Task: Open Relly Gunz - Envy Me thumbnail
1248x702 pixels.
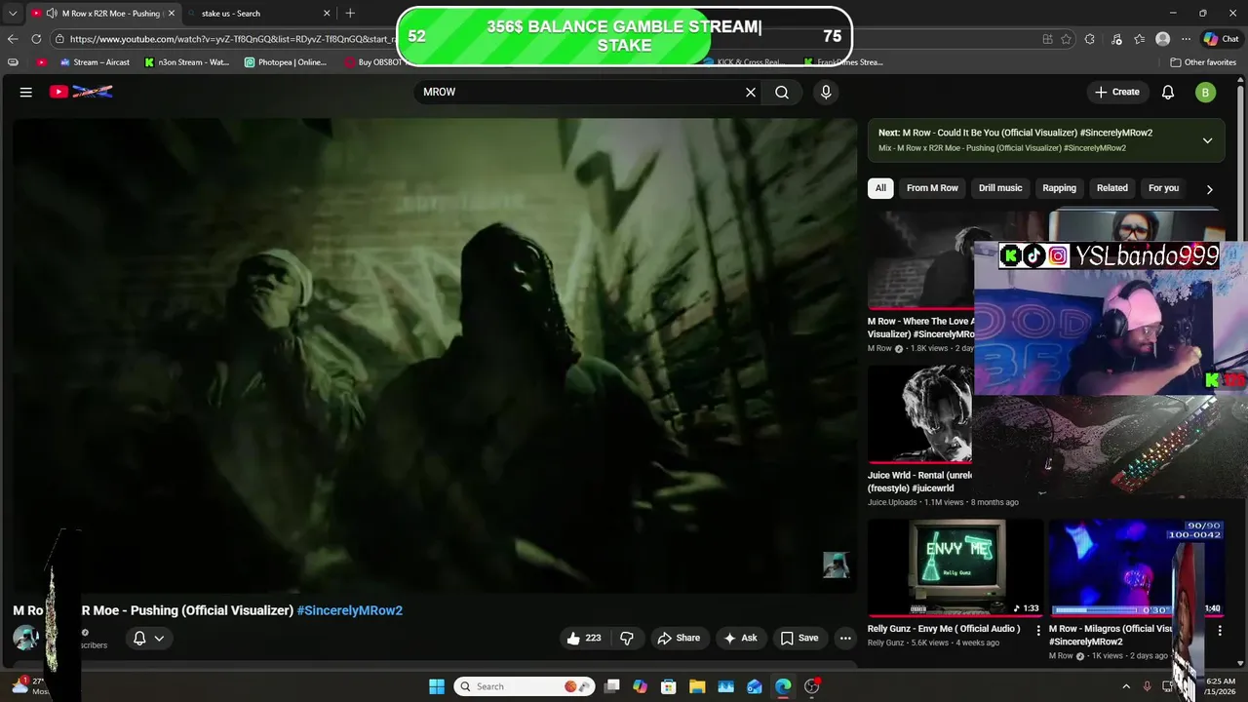Action: point(955,566)
